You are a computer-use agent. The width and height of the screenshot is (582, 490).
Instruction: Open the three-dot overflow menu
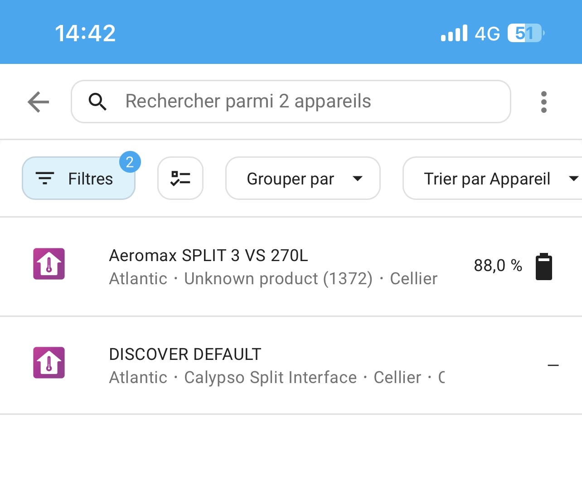[544, 102]
